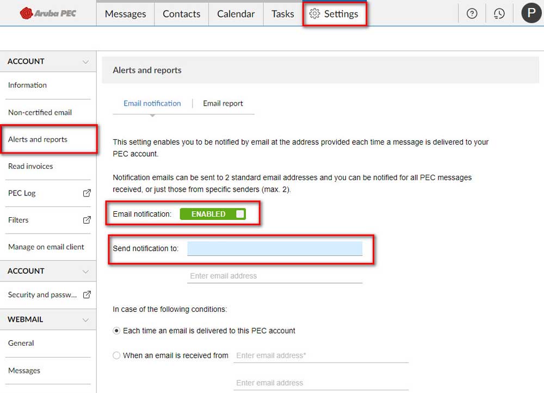Switch to the Email report tab

click(x=223, y=103)
